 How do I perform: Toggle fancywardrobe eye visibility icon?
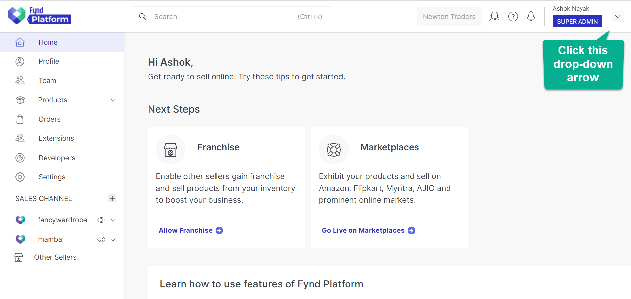(101, 220)
